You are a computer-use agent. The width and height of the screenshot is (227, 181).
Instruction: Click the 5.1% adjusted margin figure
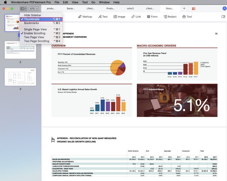tap(192, 105)
